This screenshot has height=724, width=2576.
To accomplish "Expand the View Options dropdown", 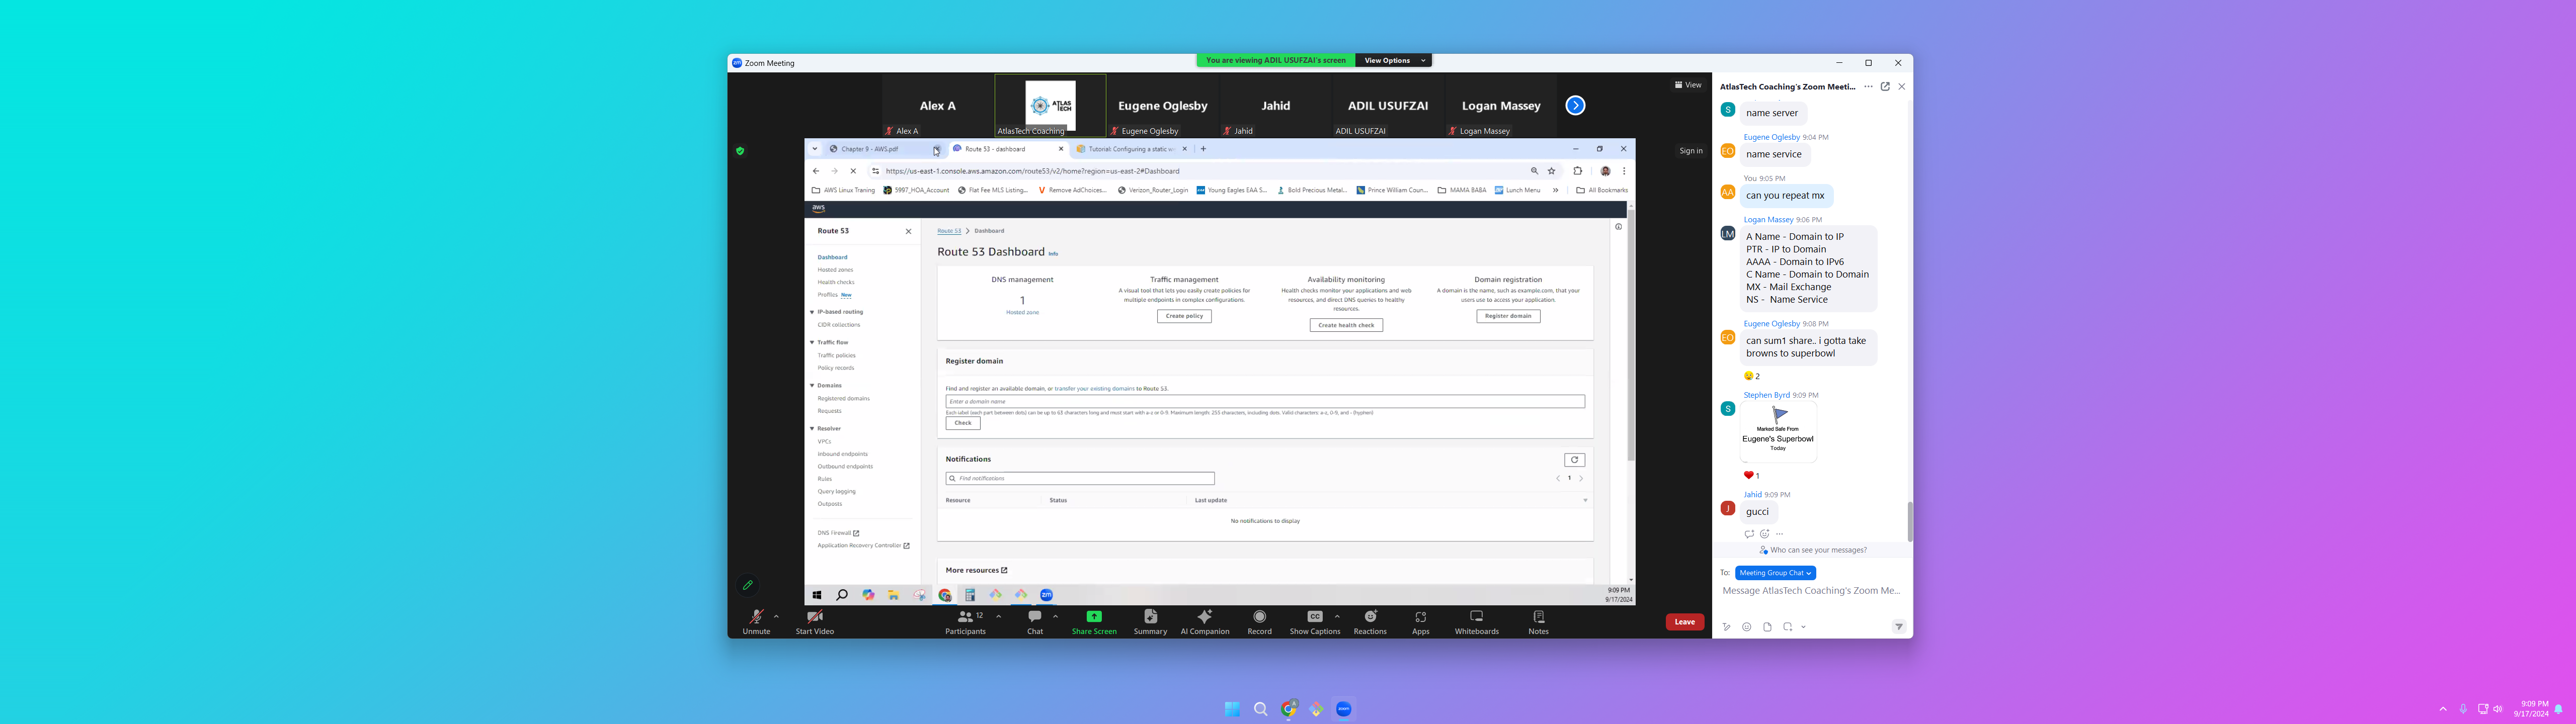I will pos(1392,61).
